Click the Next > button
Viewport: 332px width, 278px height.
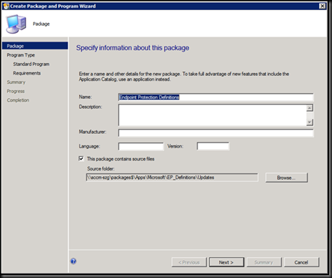226,262
